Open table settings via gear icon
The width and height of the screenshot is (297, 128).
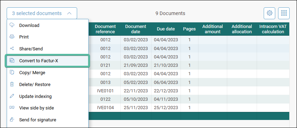pyautogui.click(x=270, y=13)
